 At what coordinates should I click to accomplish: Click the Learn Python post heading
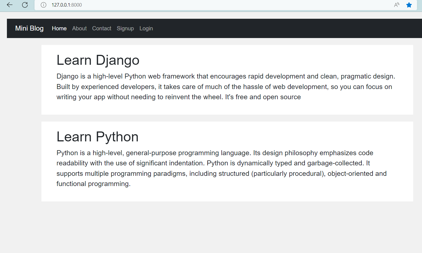[x=98, y=137]
